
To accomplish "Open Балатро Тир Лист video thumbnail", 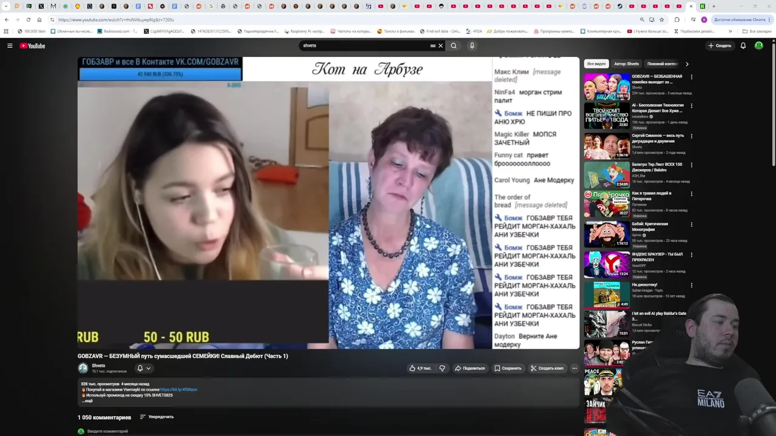I will [607, 174].
